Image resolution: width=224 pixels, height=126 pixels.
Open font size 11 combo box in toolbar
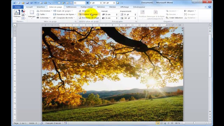pos(79,3)
